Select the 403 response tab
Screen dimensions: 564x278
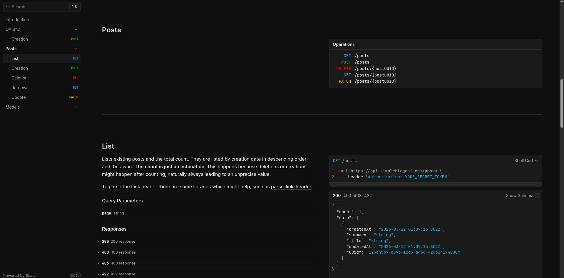(357, 196)
